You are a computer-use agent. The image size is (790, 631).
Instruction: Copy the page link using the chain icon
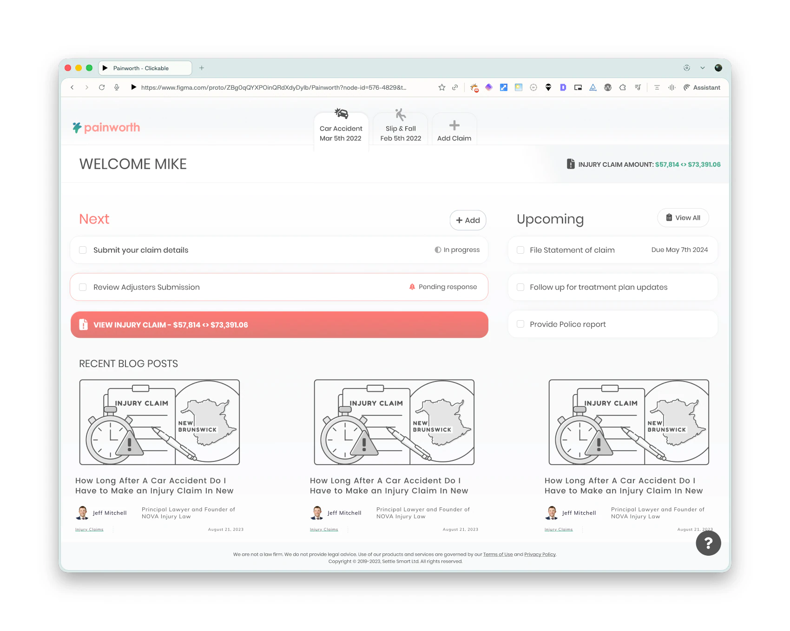tap(455, 87)
